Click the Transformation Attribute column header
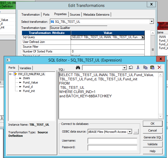 (46, 33)
